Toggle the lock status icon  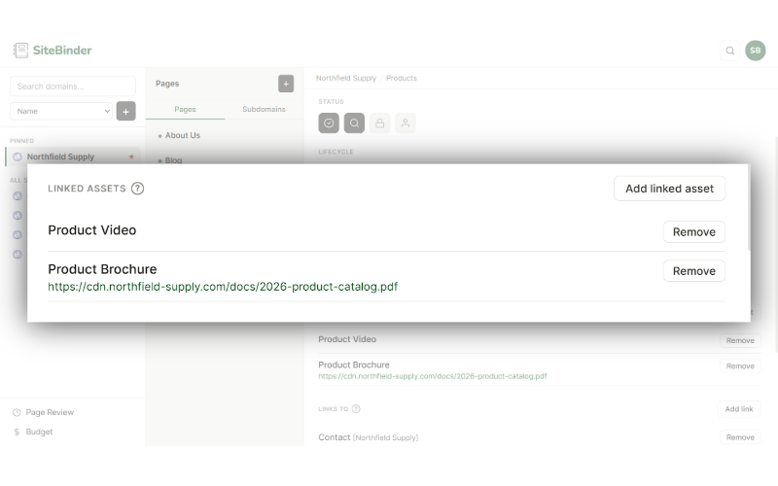pos(379,123)
